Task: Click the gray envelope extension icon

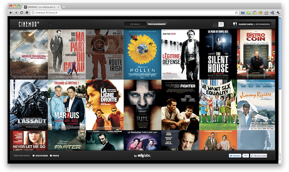Action: (266, 13)
